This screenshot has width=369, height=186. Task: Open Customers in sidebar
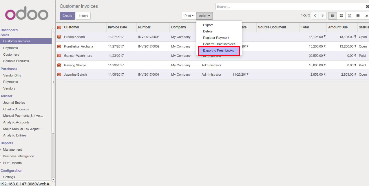(11, 54)
